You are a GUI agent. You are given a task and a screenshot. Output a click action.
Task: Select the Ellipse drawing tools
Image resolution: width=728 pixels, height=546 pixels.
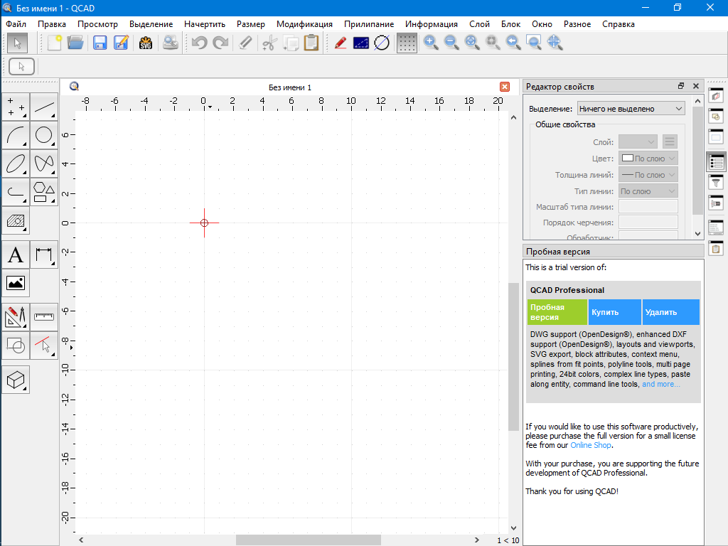tap(16, 164)
